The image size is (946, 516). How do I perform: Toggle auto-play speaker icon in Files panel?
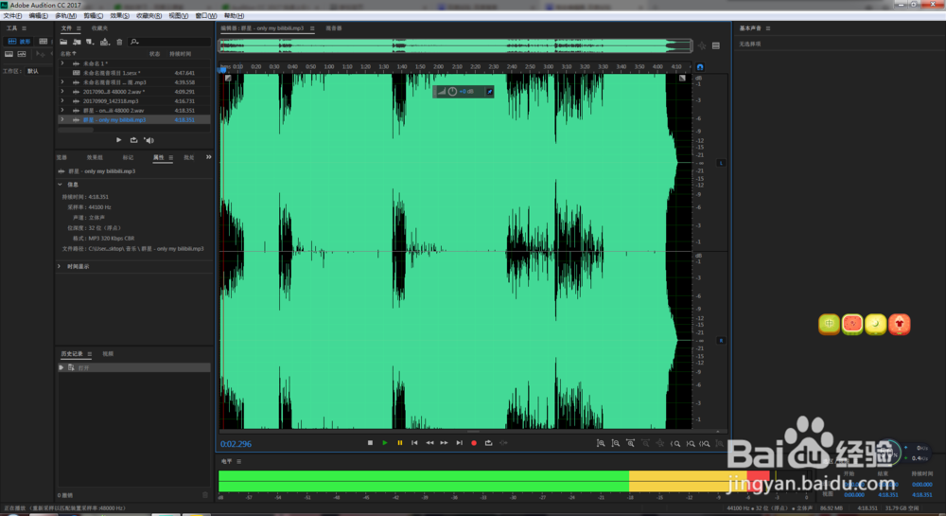click(149, 140)
